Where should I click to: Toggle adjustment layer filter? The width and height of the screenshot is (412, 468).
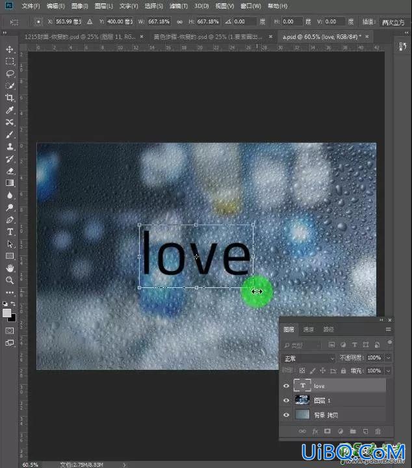point(343,344)
